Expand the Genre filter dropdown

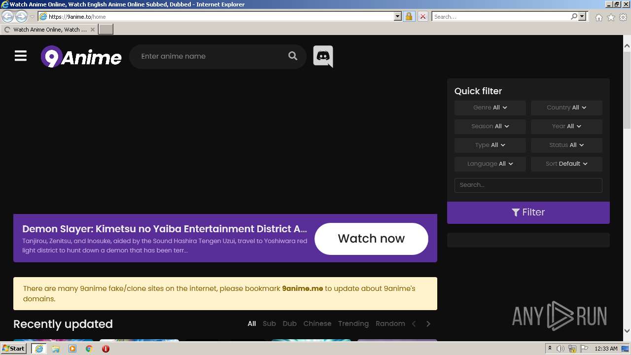pos(490,107)
